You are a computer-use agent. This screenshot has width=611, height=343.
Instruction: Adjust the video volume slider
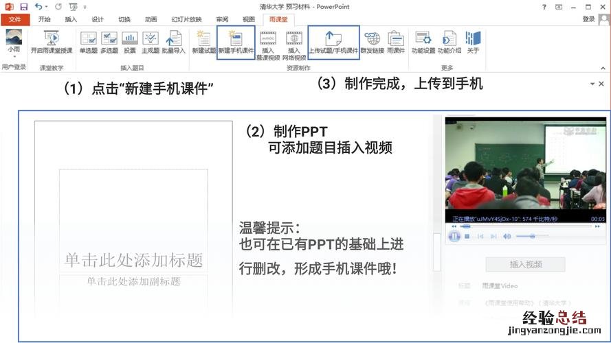pos(531,236)
